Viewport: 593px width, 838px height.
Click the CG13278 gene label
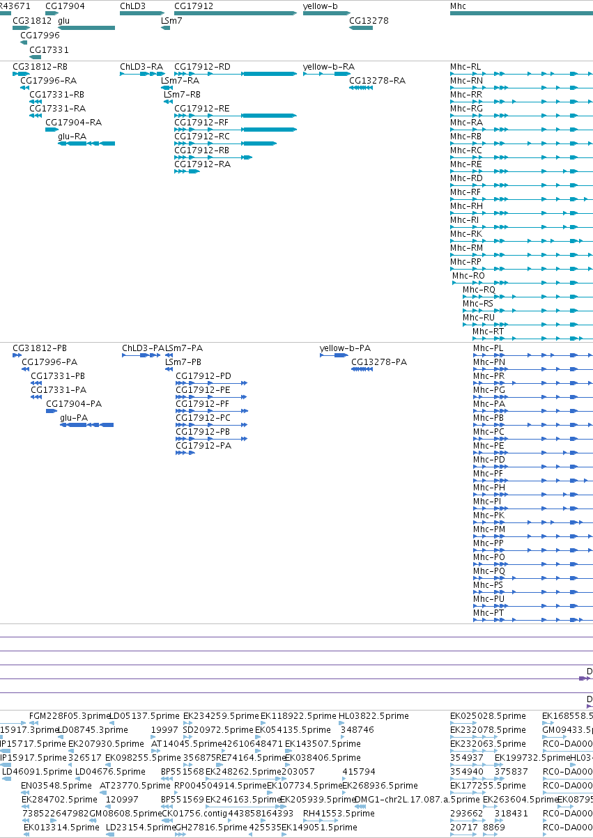369,21
